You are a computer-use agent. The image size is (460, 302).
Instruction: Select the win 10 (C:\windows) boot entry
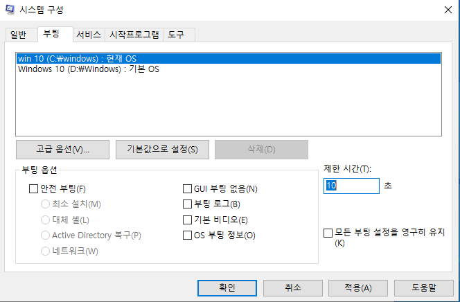[x=229, y=58]
